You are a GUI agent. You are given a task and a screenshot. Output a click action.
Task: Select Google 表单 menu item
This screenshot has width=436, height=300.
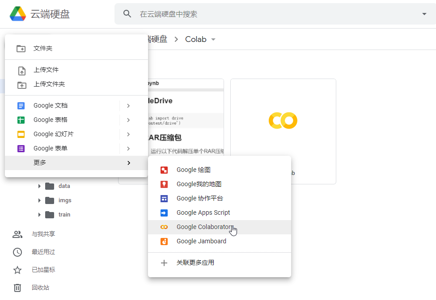(62, 149)
